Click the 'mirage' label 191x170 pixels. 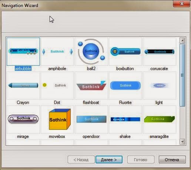pos(23,136)
